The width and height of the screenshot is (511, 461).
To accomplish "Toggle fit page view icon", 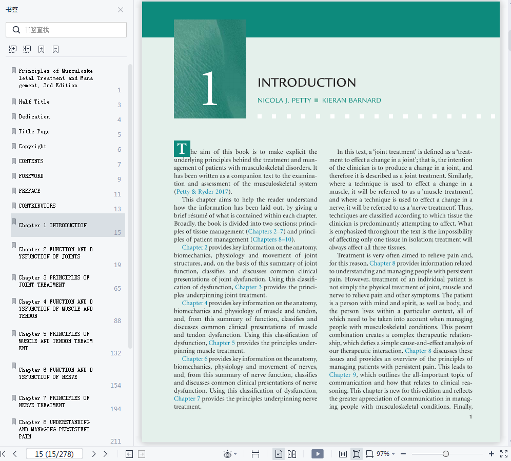I will (356, 454).
